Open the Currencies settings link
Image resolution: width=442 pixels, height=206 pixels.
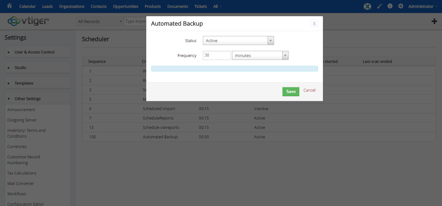[17, 147]
